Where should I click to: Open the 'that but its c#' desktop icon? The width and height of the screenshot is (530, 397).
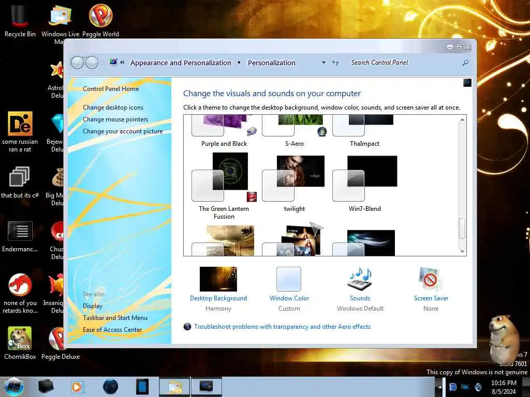coord(20,181)
